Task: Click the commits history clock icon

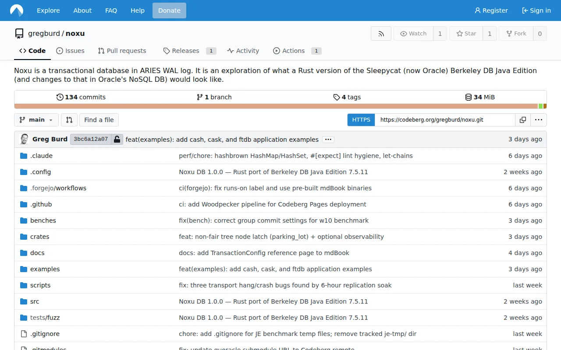Action: (60, 97)
